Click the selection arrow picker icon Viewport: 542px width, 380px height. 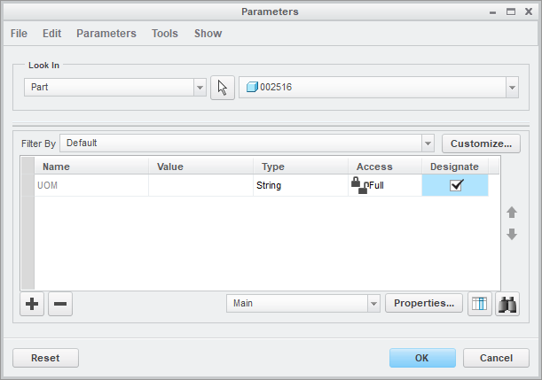(x=222, y=88)
